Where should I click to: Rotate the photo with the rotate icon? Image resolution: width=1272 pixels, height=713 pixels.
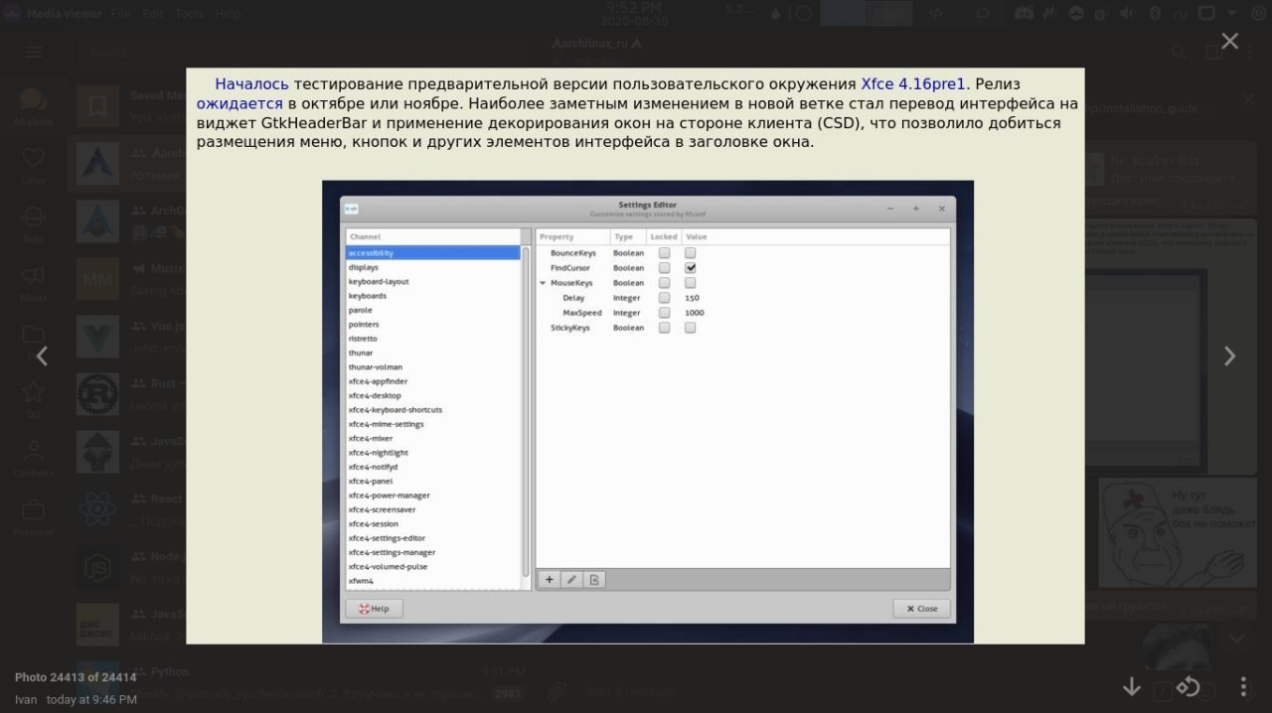[x=1188, y=686]
